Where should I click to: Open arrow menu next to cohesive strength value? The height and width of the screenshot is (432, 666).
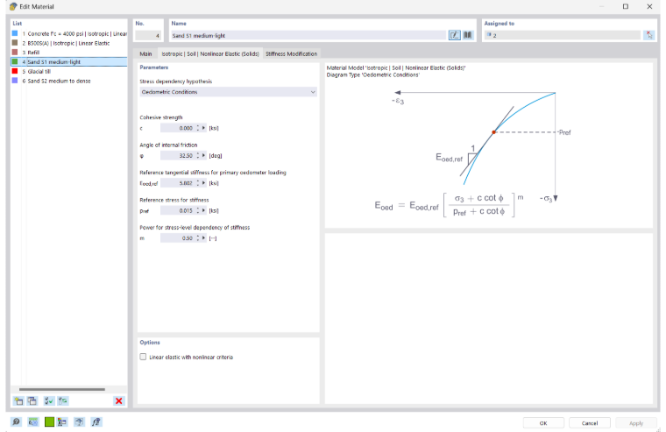point(203,128)
